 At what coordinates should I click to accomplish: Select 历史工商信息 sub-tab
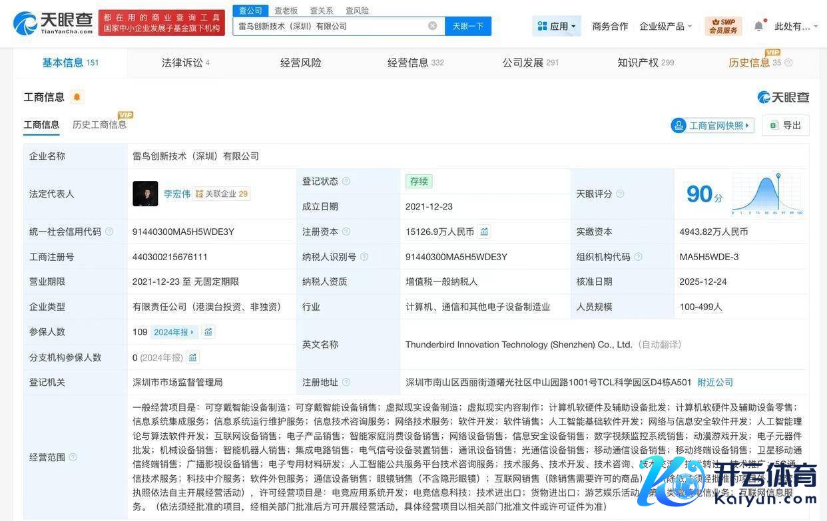click(99, 124)
